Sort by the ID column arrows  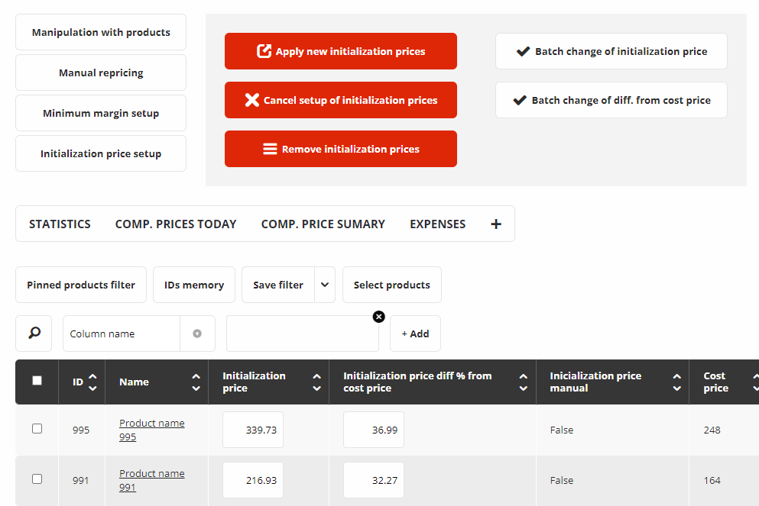(x=92, y=382)
